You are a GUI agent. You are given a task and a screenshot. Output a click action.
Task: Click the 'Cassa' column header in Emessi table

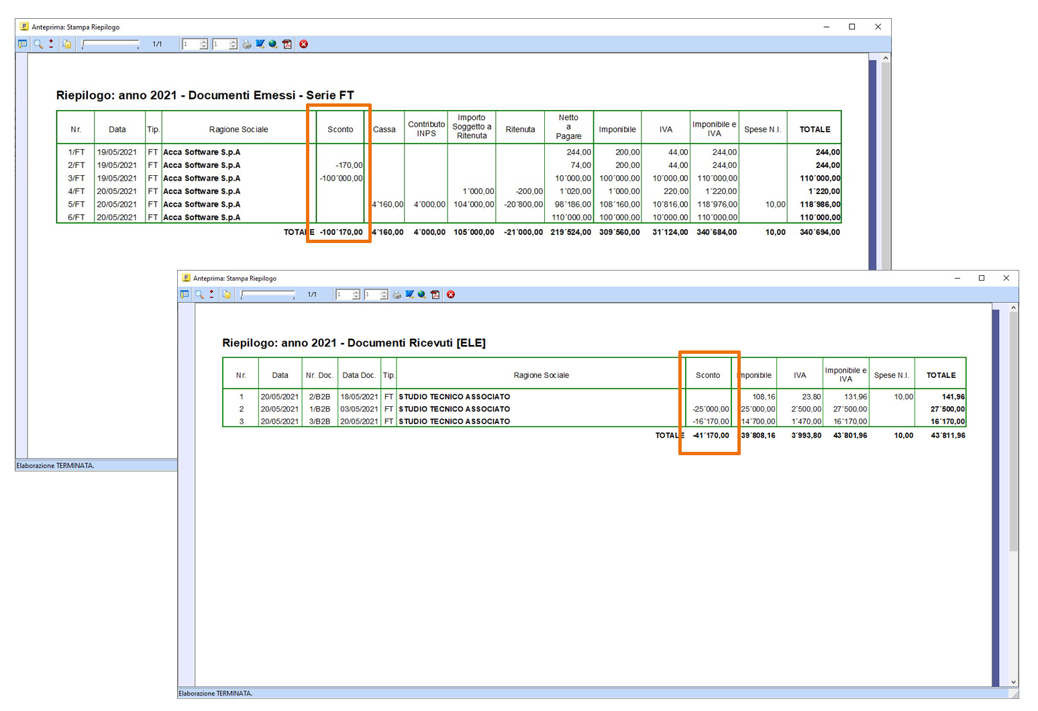(384, 130)
